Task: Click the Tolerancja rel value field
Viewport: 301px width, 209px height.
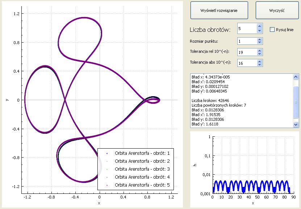Action: click(x=246, y=52)
